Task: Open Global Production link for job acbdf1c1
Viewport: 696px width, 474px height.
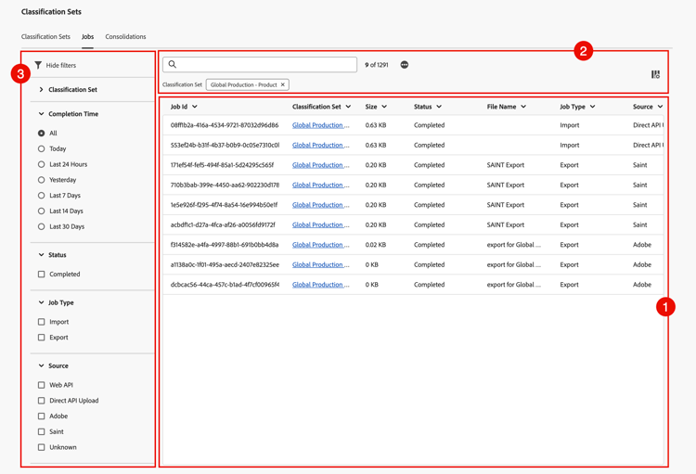Action: coord(320,225)
